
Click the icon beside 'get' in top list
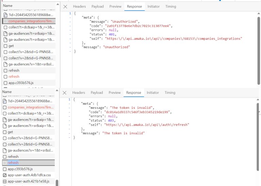click(5, 46)
